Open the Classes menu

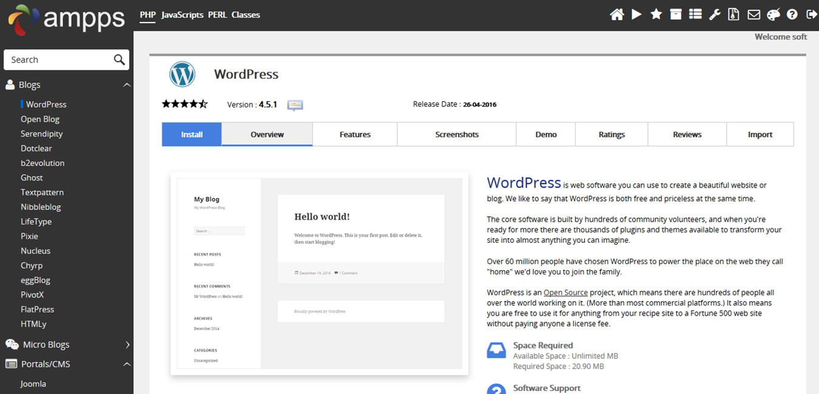point(246,15)
